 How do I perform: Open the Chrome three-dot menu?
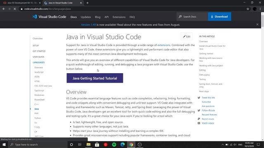(260, 9)
